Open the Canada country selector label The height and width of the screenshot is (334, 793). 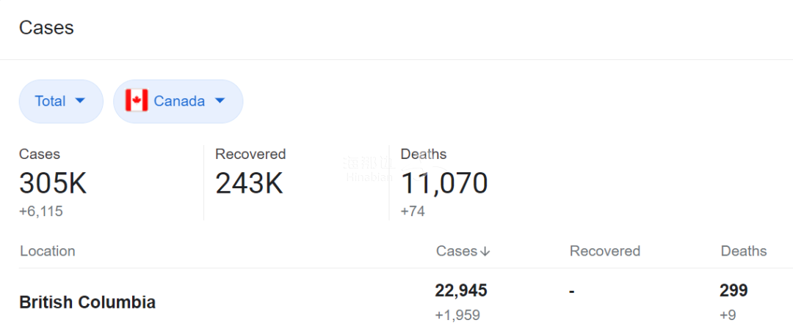[179, 101]
